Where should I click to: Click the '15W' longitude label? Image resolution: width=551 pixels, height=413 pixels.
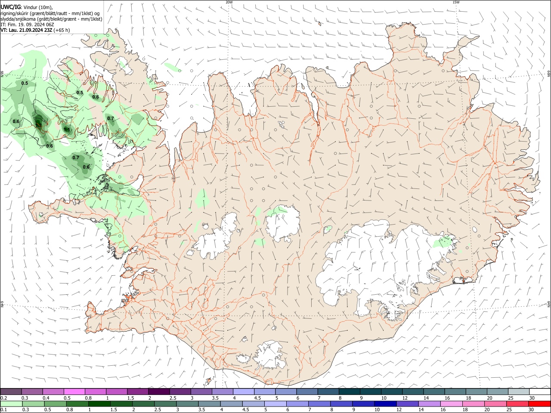(x=456, y=2)
